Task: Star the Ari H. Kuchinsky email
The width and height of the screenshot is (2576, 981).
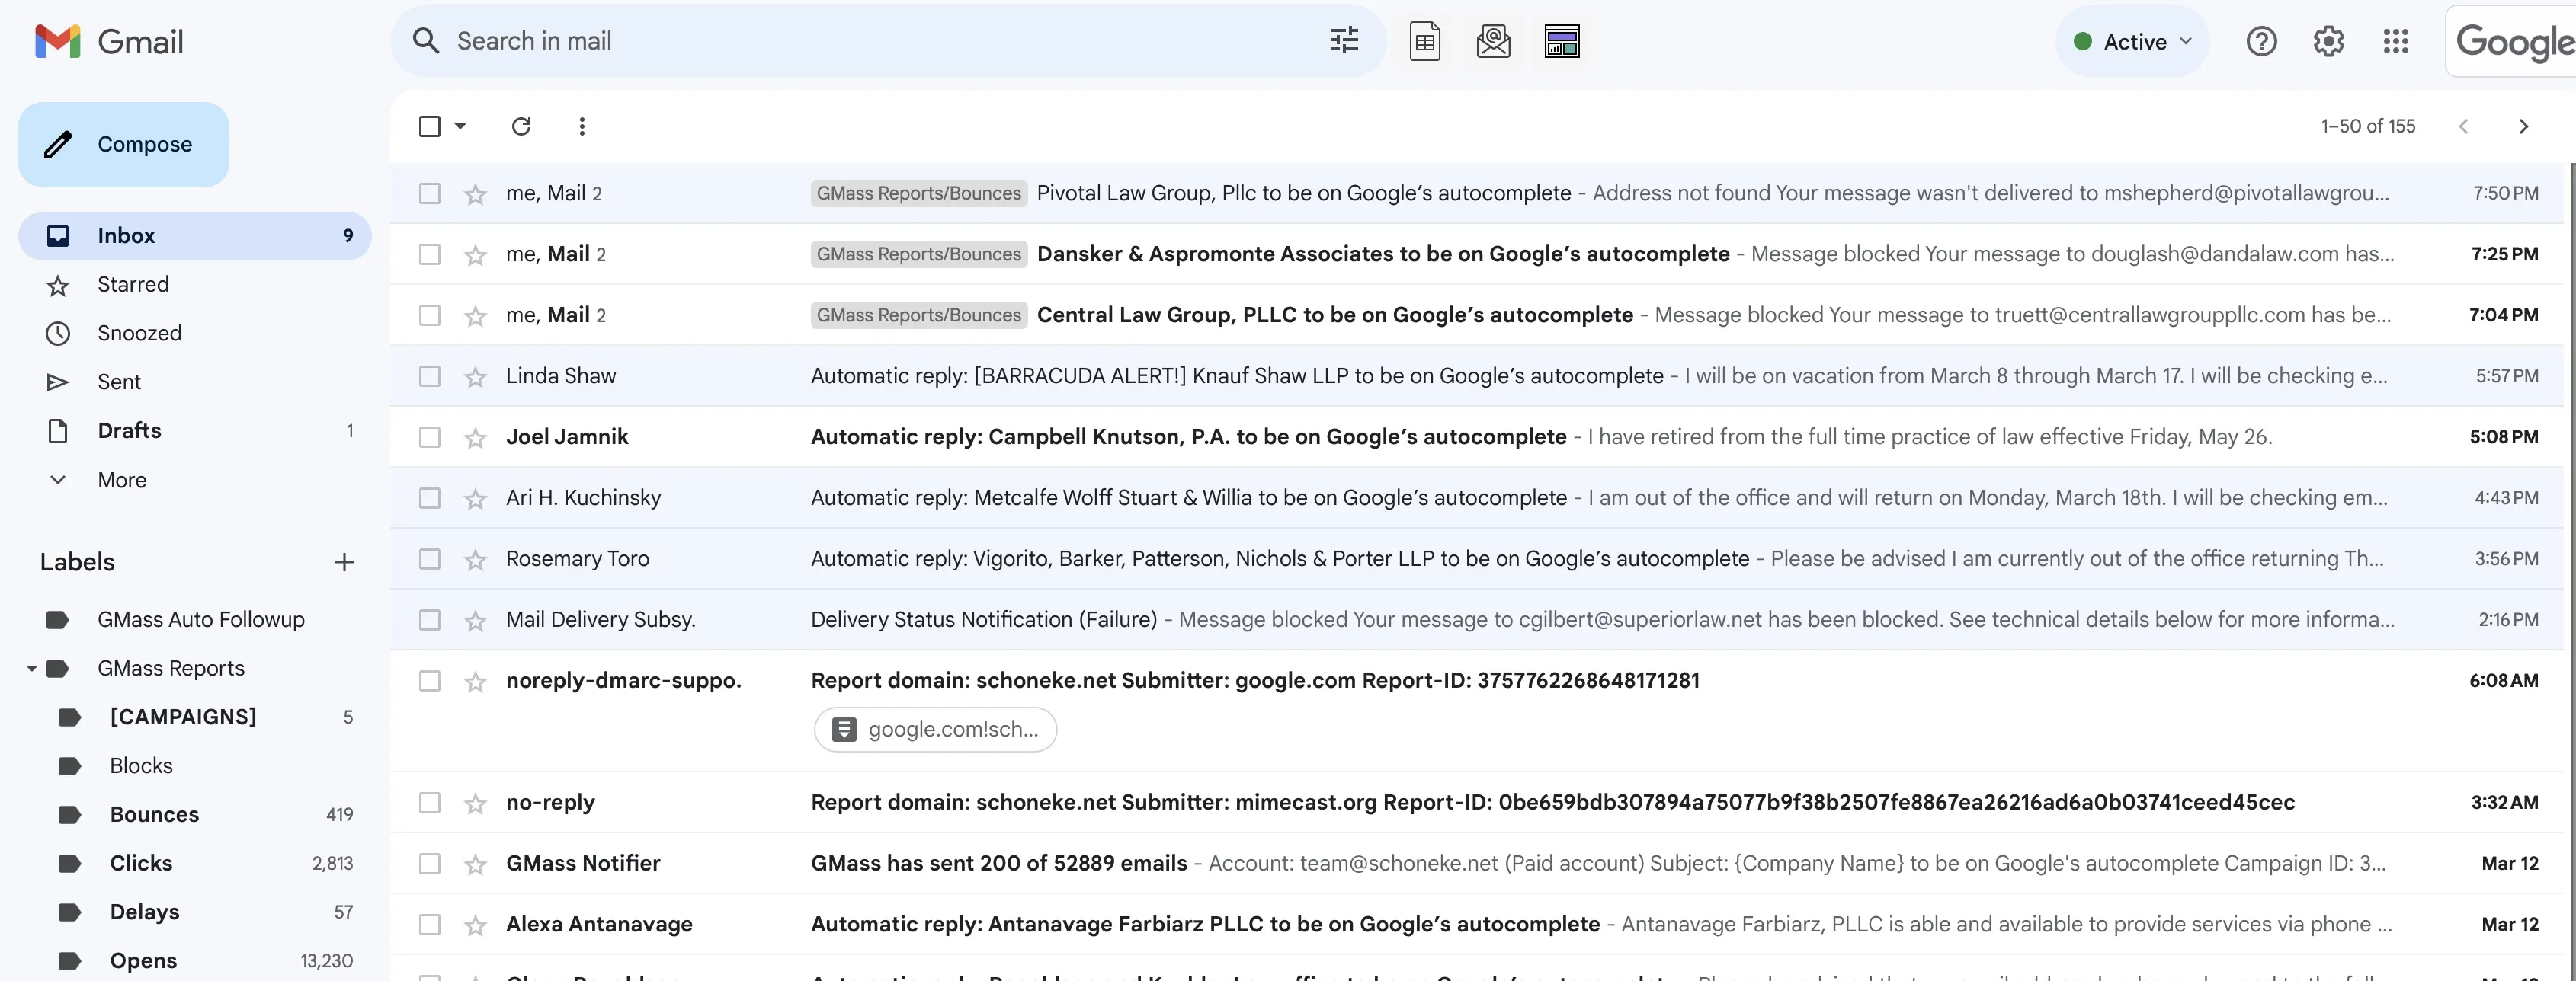Action: 475,498
